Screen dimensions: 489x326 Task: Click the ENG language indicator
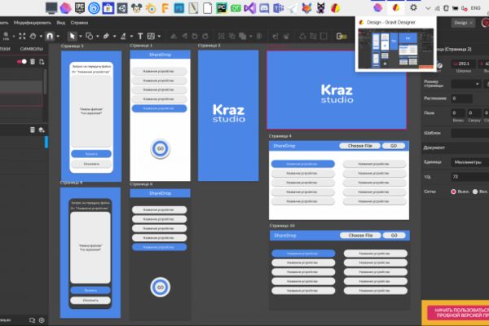(475, 8)
